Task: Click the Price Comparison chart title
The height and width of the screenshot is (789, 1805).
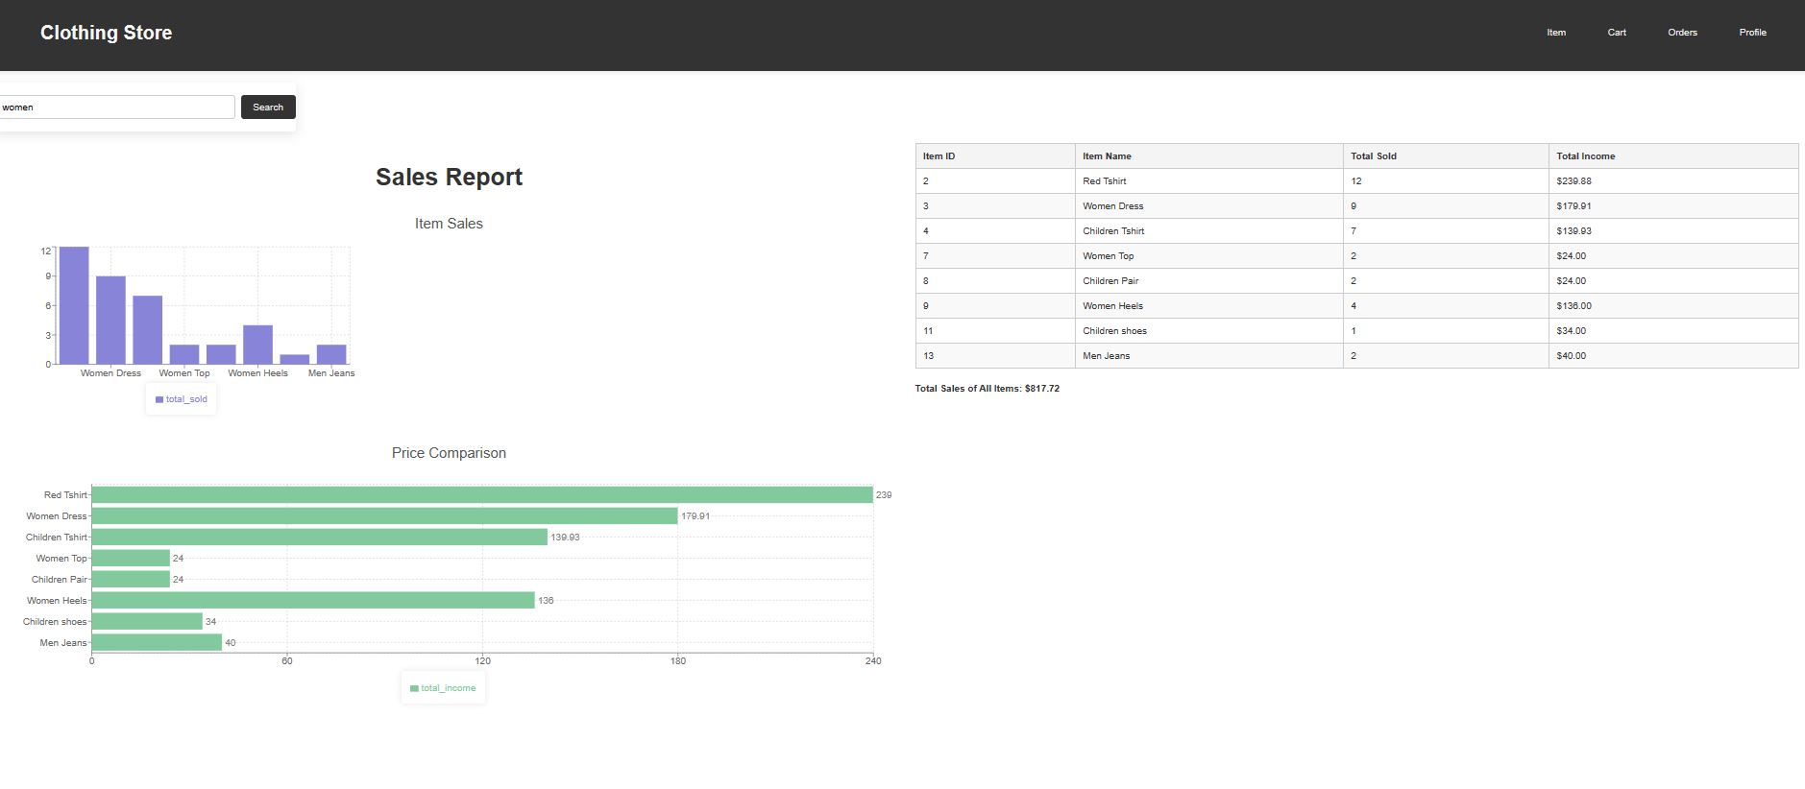Action: [x=449, y=453]
